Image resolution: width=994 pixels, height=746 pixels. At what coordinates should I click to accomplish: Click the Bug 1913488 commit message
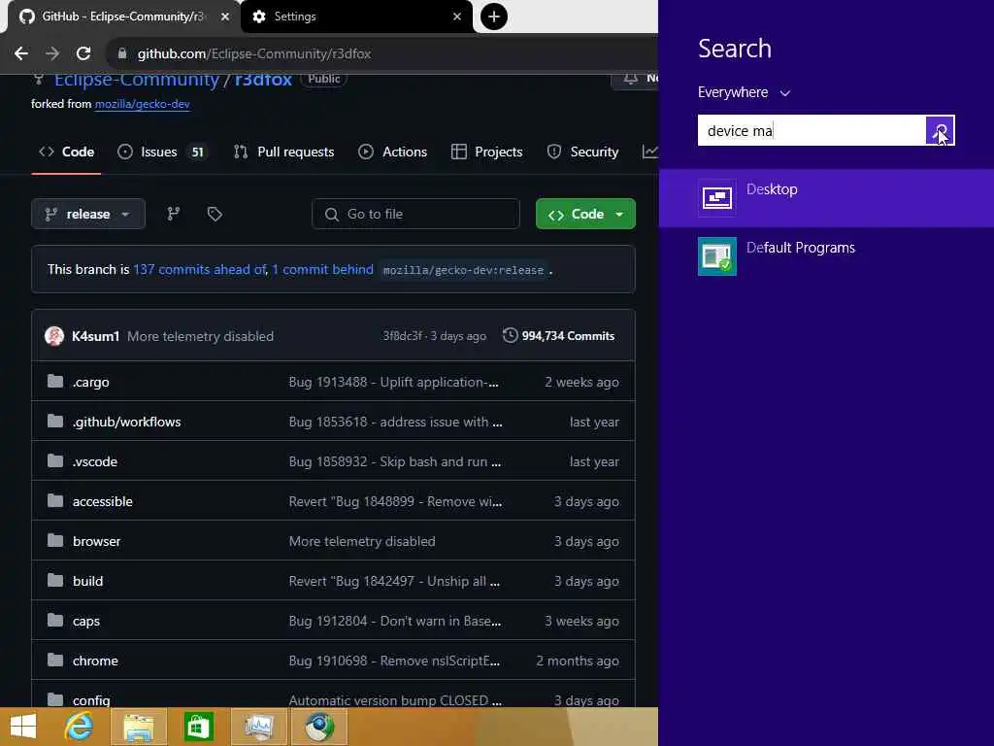394,382
